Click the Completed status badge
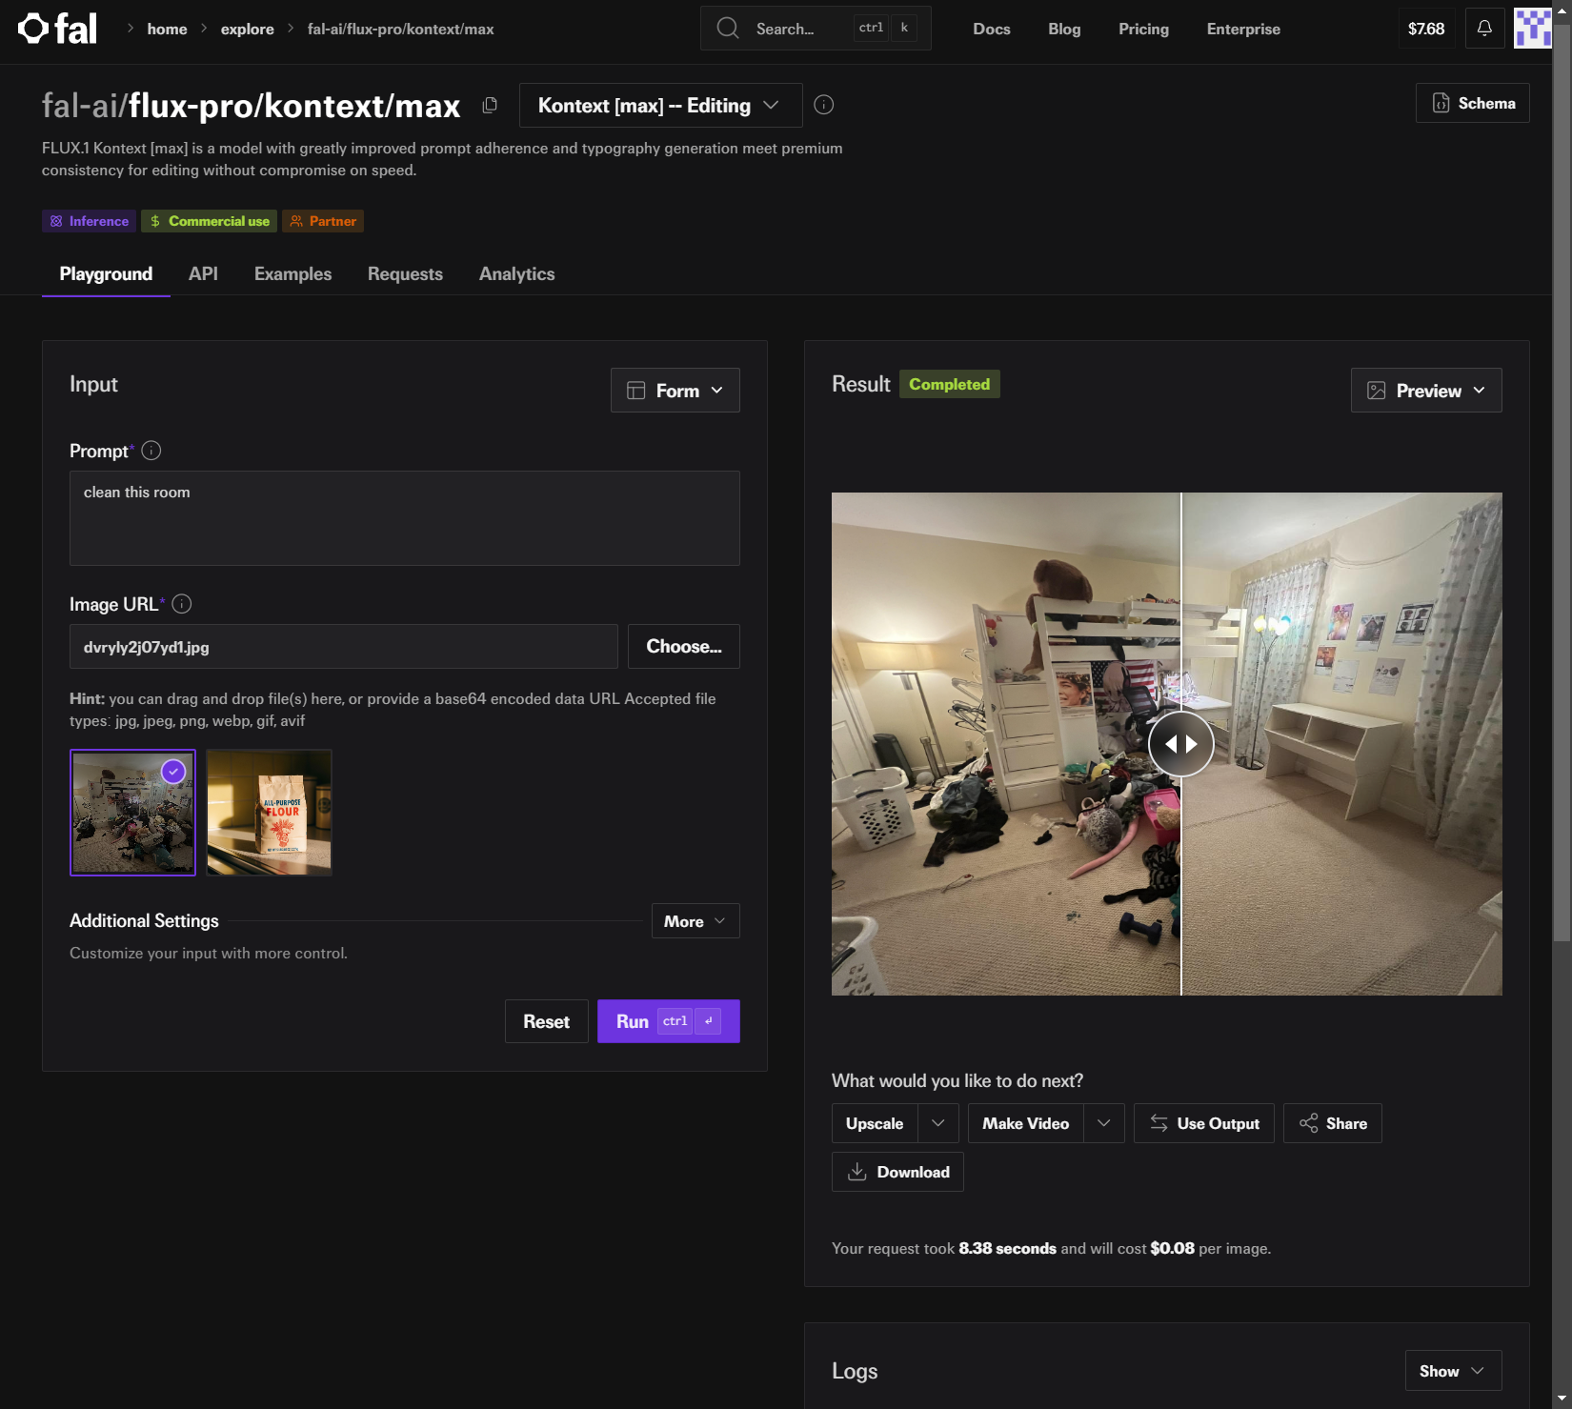The width and height of the screenshot is (1572, 1409). click(x=950, y=384)
